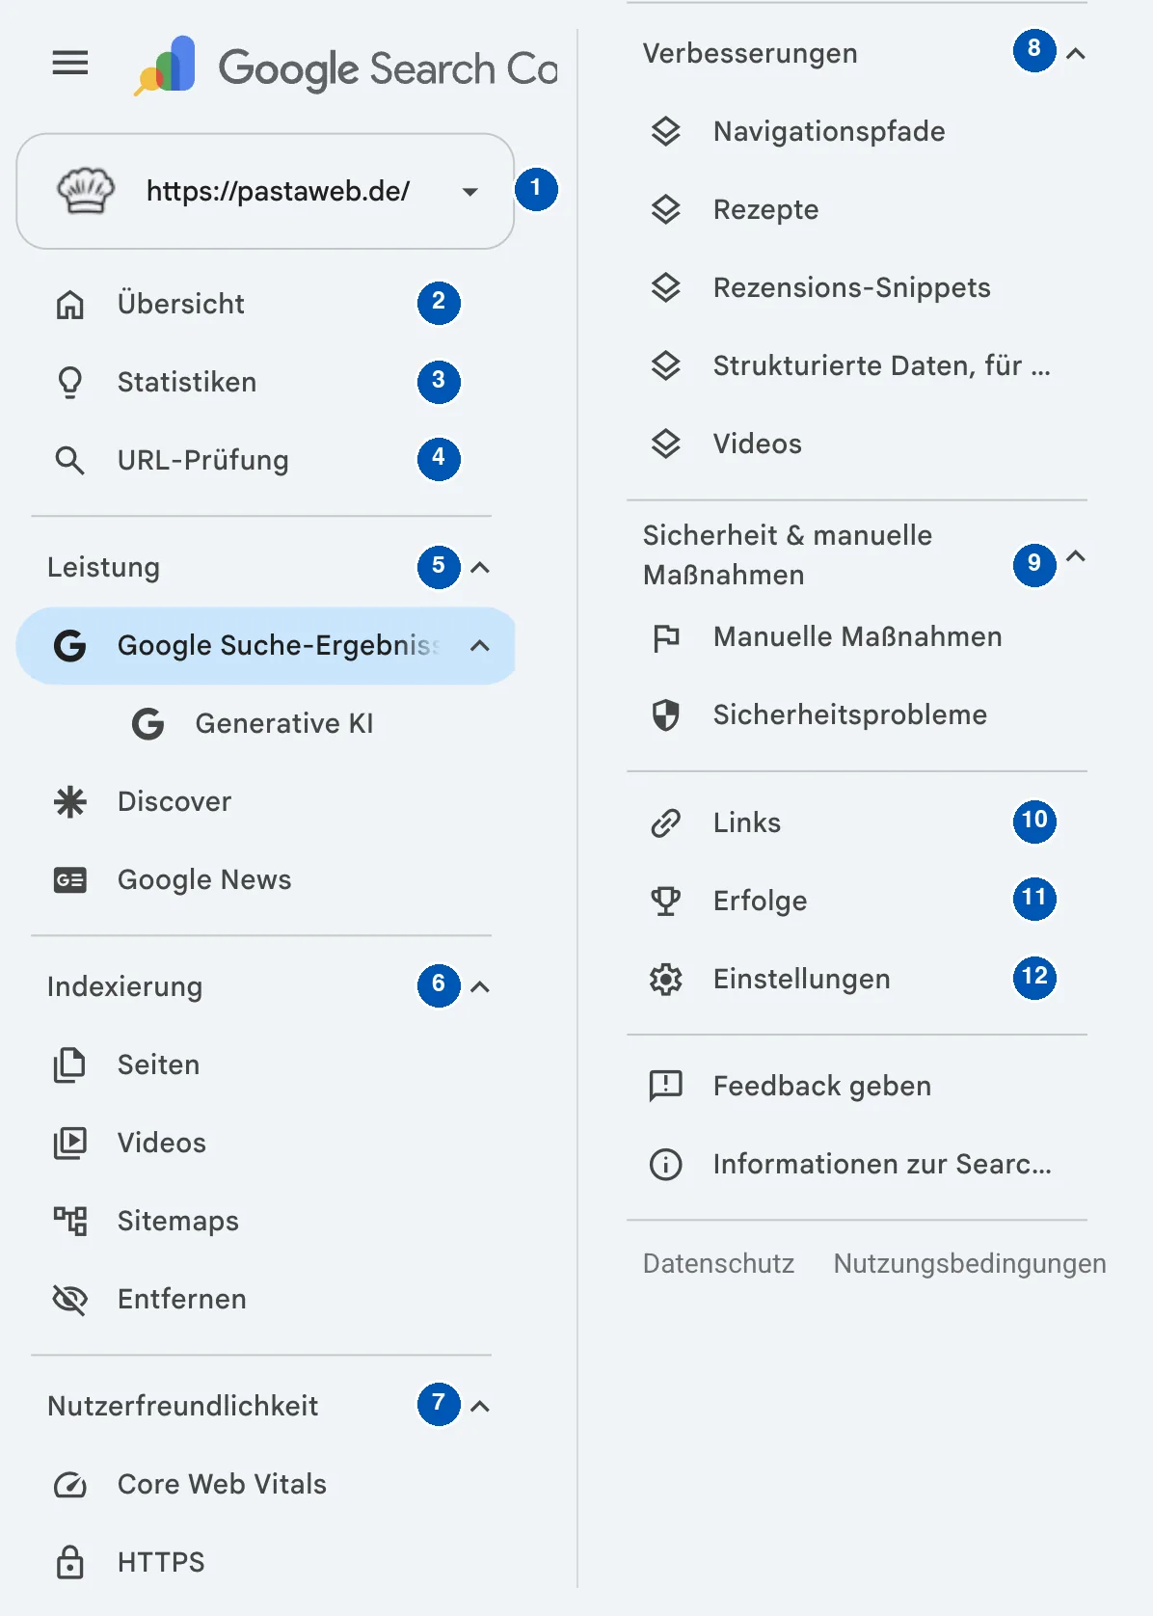Click the Sicherheitsprobleme shield icon
This screenshot has height=1616, width=1153.
[666, 714]
